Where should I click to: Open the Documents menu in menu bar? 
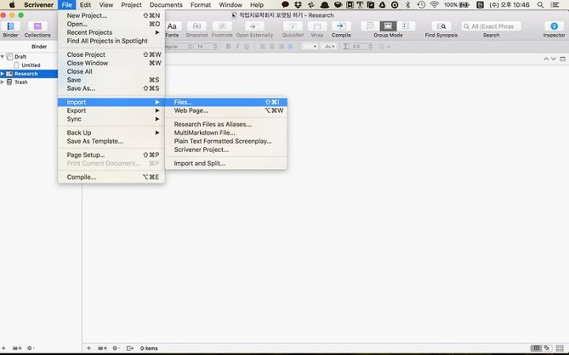click(166, 5)
